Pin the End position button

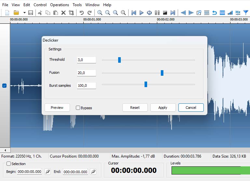point(93,172)
